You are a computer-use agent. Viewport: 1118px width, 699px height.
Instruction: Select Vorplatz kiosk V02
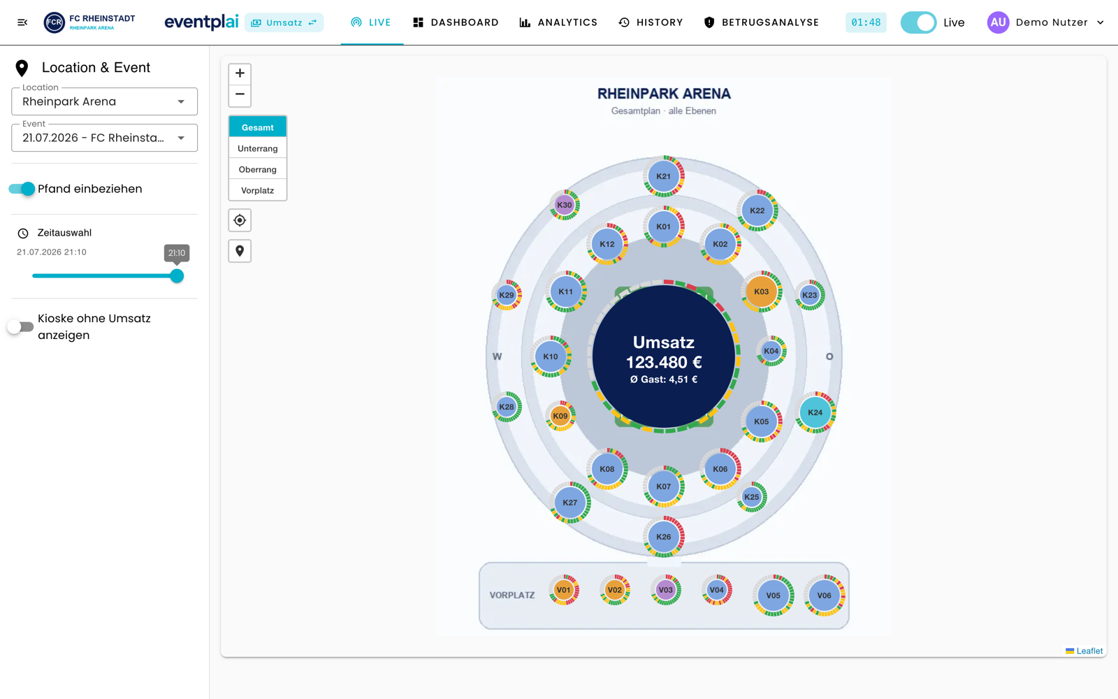[615, 590]
